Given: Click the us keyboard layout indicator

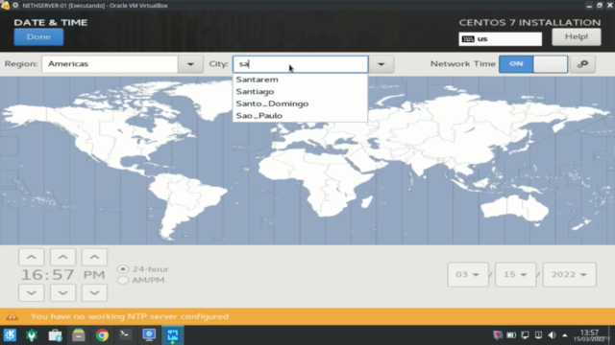Looking at the screenshot, I should (500, 39).
